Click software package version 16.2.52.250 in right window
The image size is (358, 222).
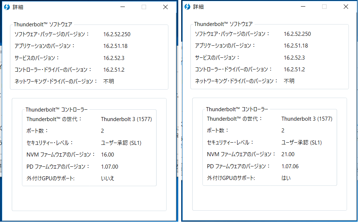coord(297,34)
